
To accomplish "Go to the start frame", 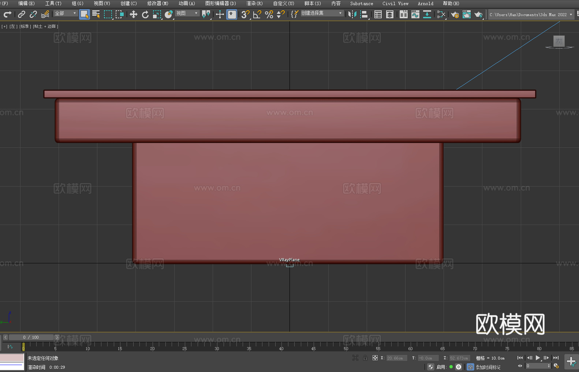I will [x=520, y=358].
